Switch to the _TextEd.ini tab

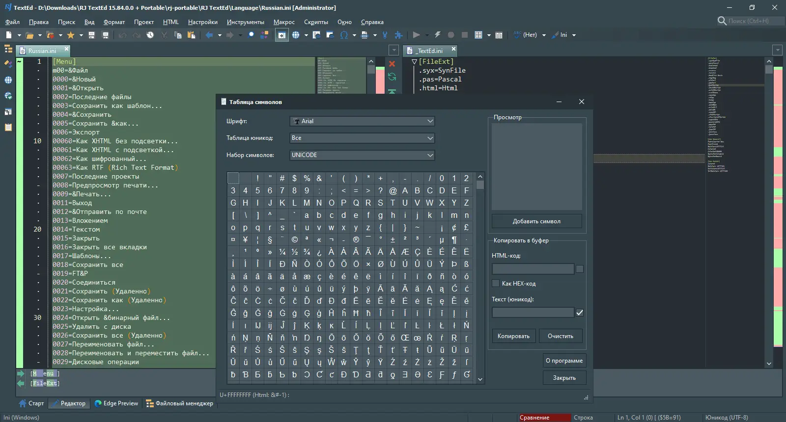pos(430,51)
